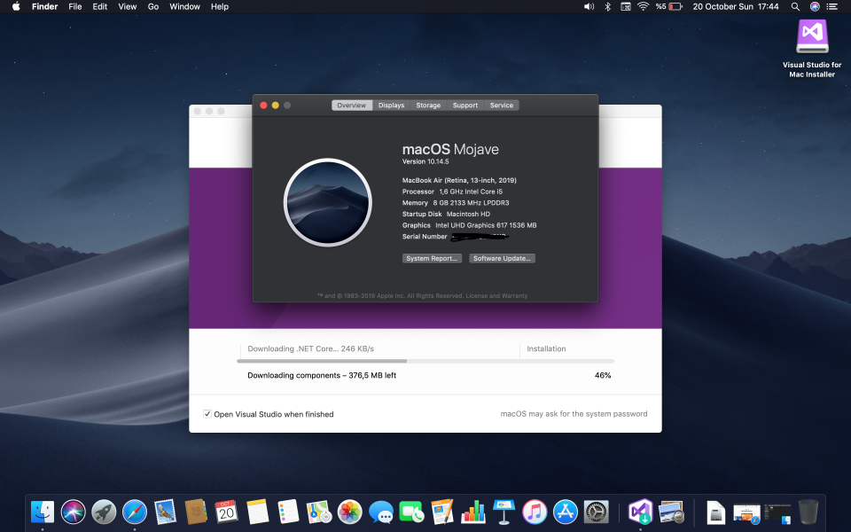Open the Go menu
The height and width of the screenshot is (532, 851).
click(x=152, y=6)
